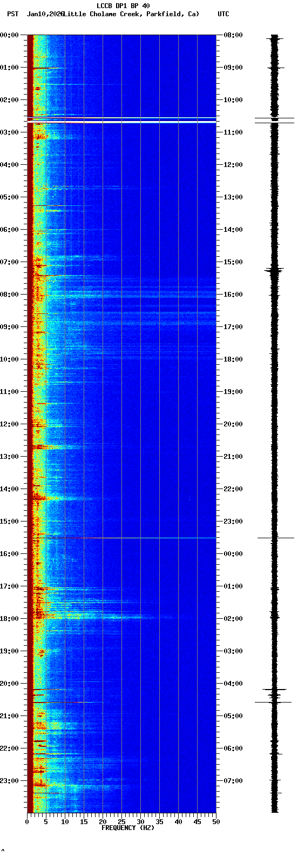Click the '40' frequency axis tick label
The image size is (298, 856).
tap(178, 821)
